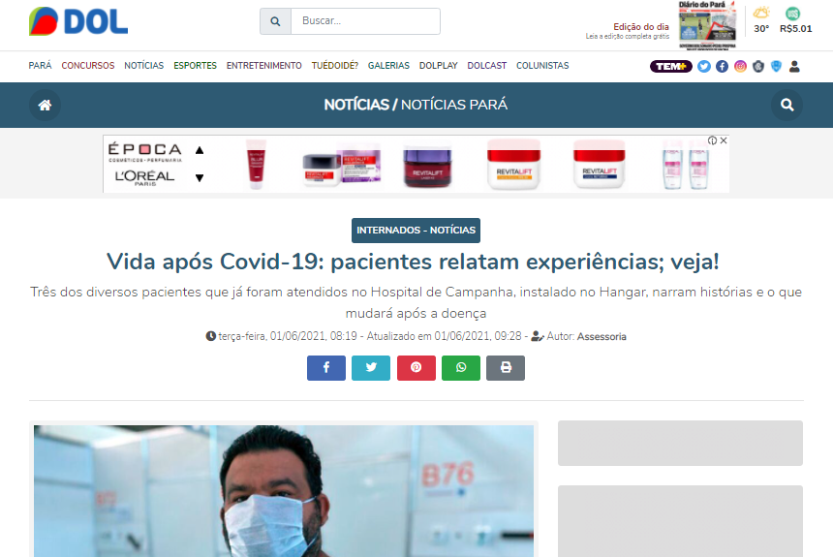Viewport: 833px width, 557px height.
Task: Open search via the blue bar magnifier
Action: [x=787, y=105]
